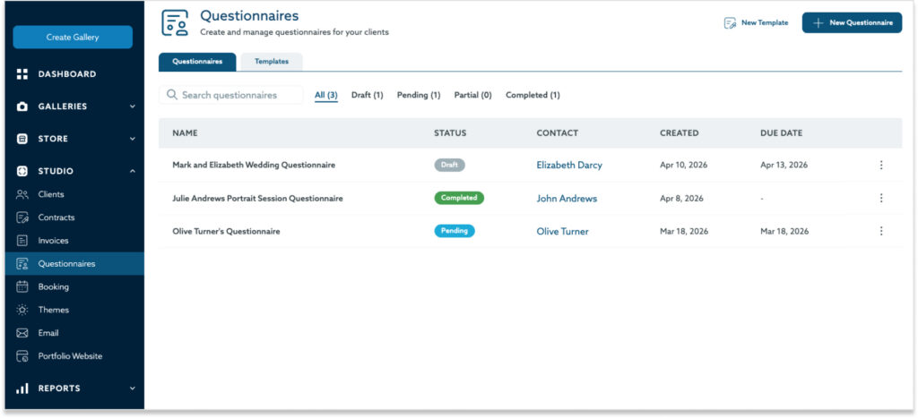Select the All (3) filter
The image size is (918, 418).
click(326, 95)
